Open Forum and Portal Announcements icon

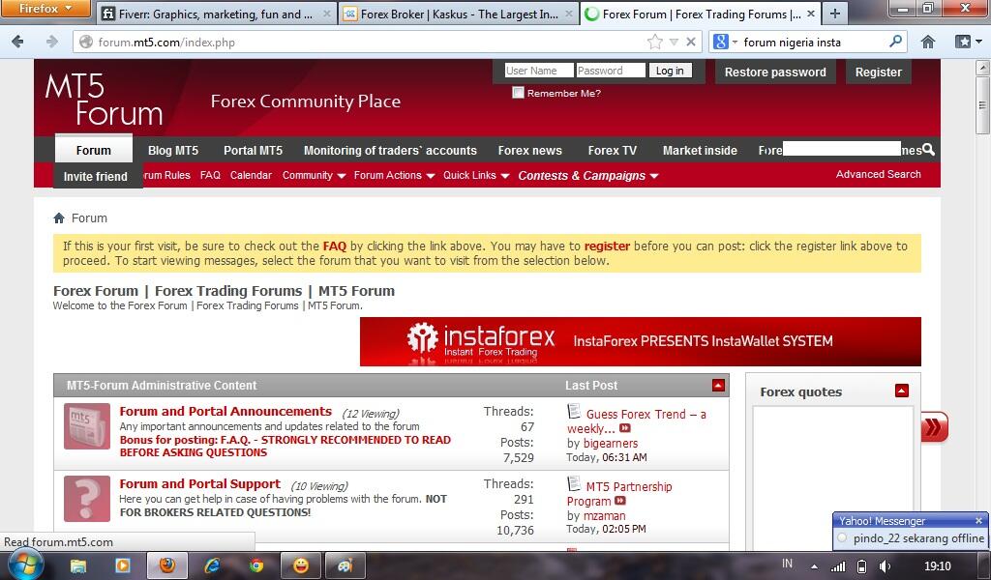(87, 426)
